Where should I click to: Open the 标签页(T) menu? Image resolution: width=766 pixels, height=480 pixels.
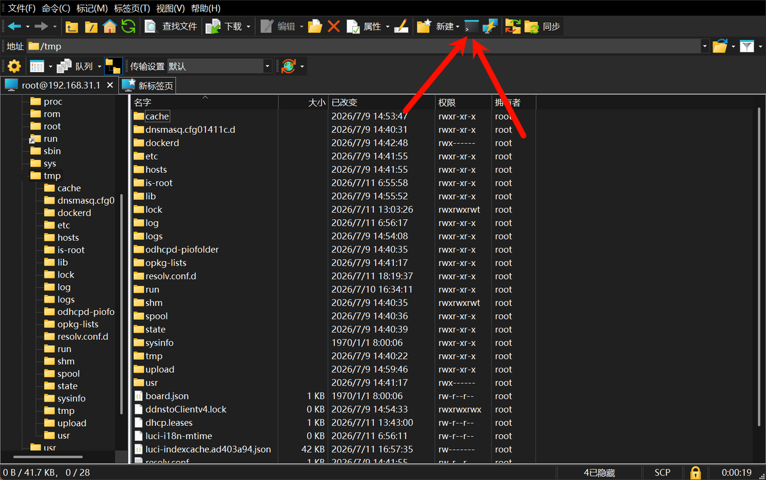pyautogui.click(x=132, y=8)
